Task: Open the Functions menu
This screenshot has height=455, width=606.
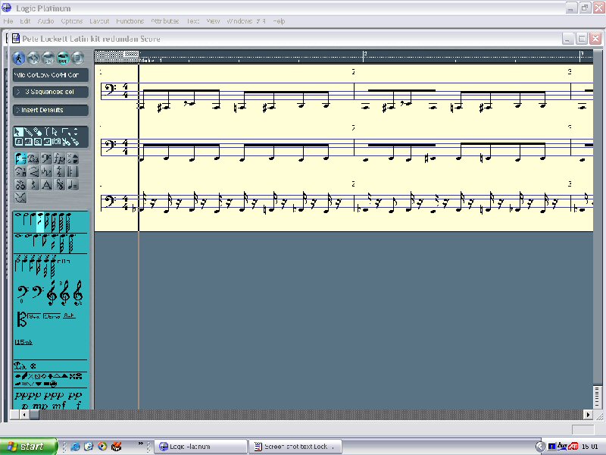Action: [x=130, y=21]
